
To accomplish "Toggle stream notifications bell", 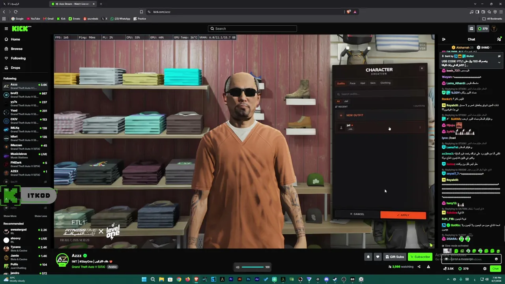I will tap(368, 257).
